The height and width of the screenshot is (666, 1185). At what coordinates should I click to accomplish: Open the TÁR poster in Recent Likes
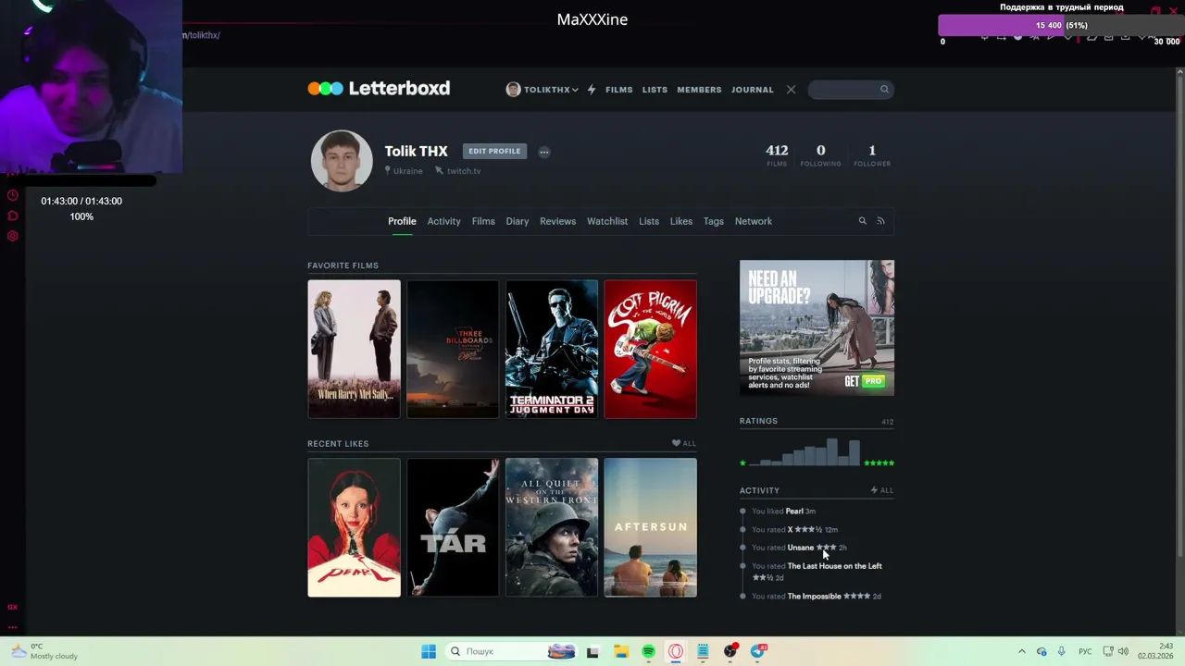(453, 527)
